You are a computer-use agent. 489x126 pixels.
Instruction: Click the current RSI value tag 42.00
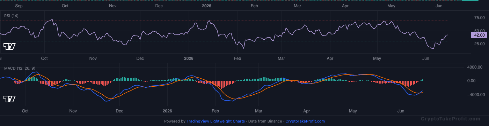[x=479, y=35]
